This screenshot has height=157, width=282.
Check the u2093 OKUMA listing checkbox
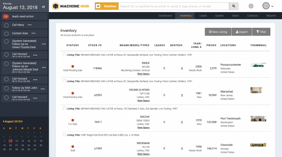pos(64,81)
